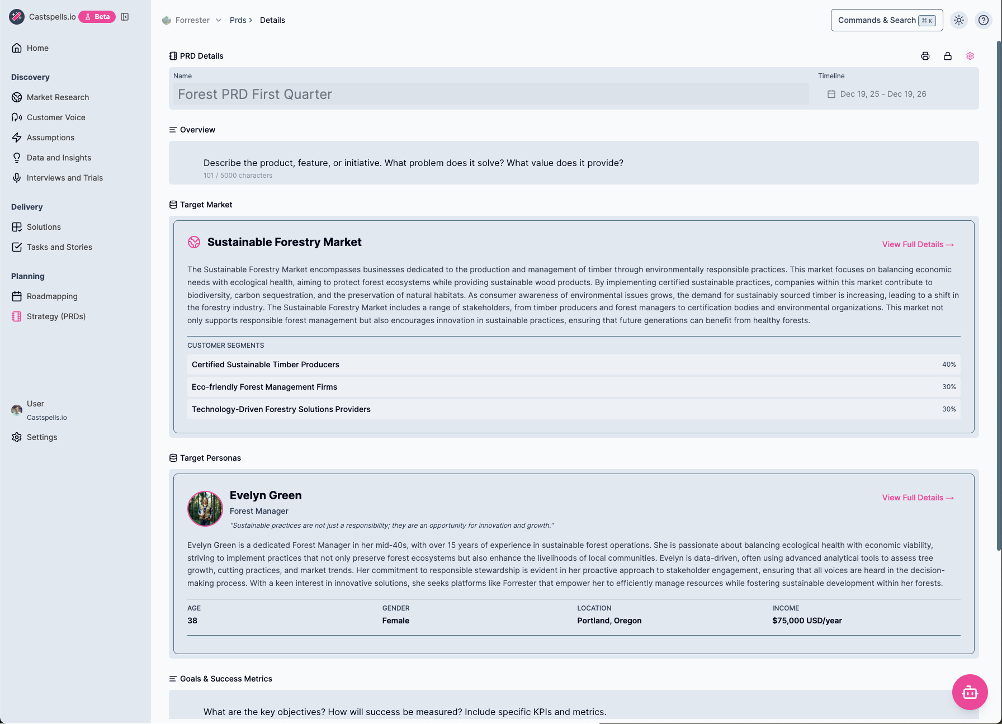This screenshot has height=724, width=1002.
Task: View Full Details of Sustainable Forestry Market
Action: click(x=917, y=244)
